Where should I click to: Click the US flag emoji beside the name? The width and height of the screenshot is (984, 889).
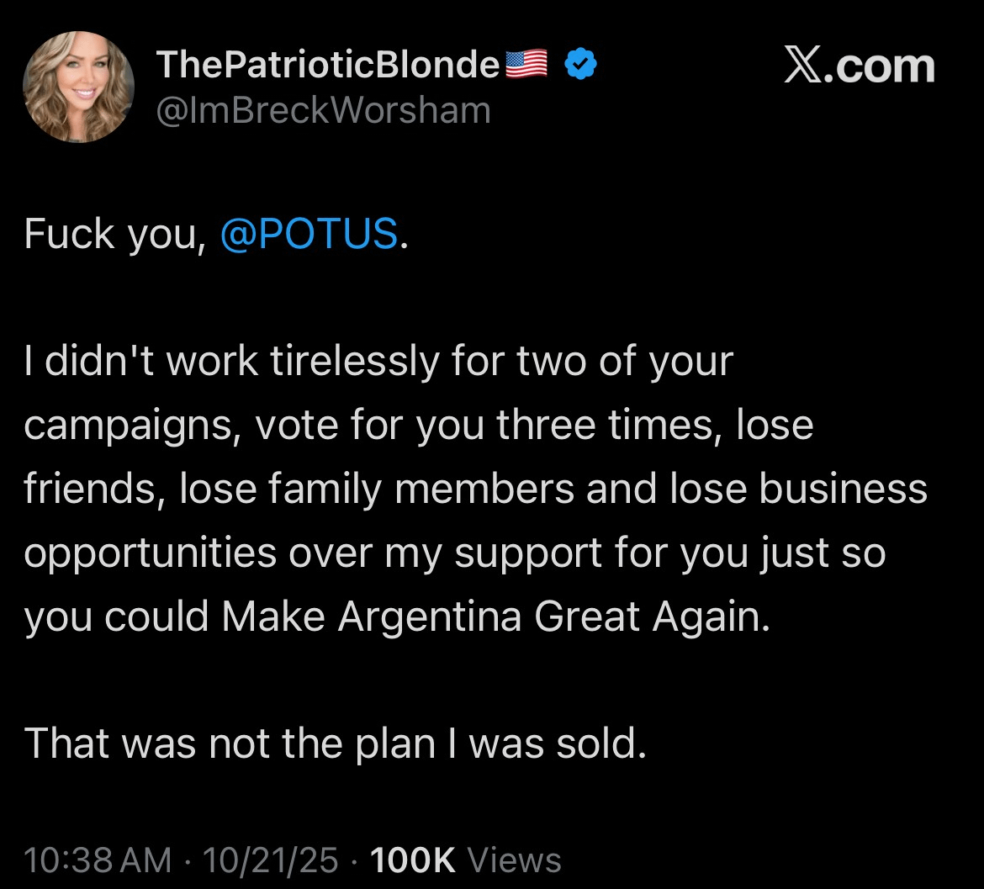(526, 65)
